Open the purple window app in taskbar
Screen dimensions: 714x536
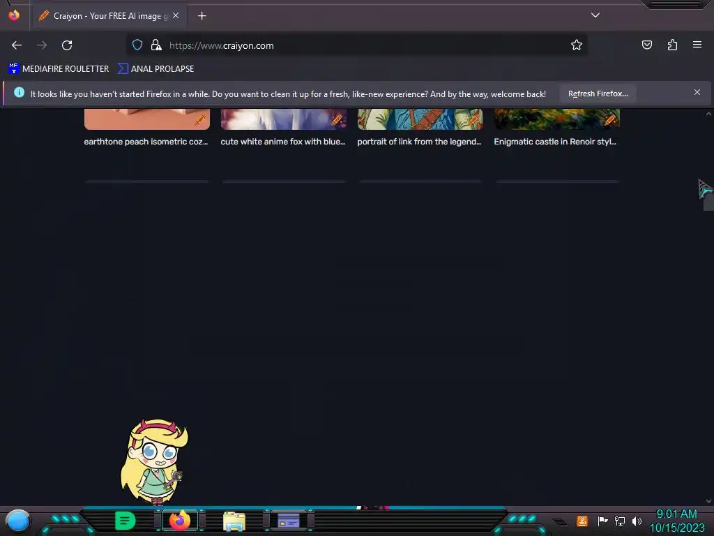point(289,521)
